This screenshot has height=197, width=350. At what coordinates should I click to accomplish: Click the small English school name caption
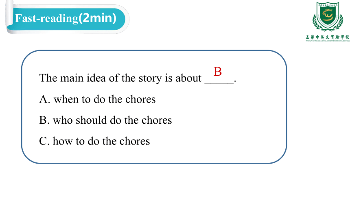pyautogui.click(x=328, y=41)
